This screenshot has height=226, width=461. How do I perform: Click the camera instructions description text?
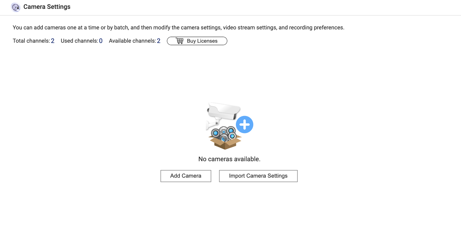coord(178,27)
